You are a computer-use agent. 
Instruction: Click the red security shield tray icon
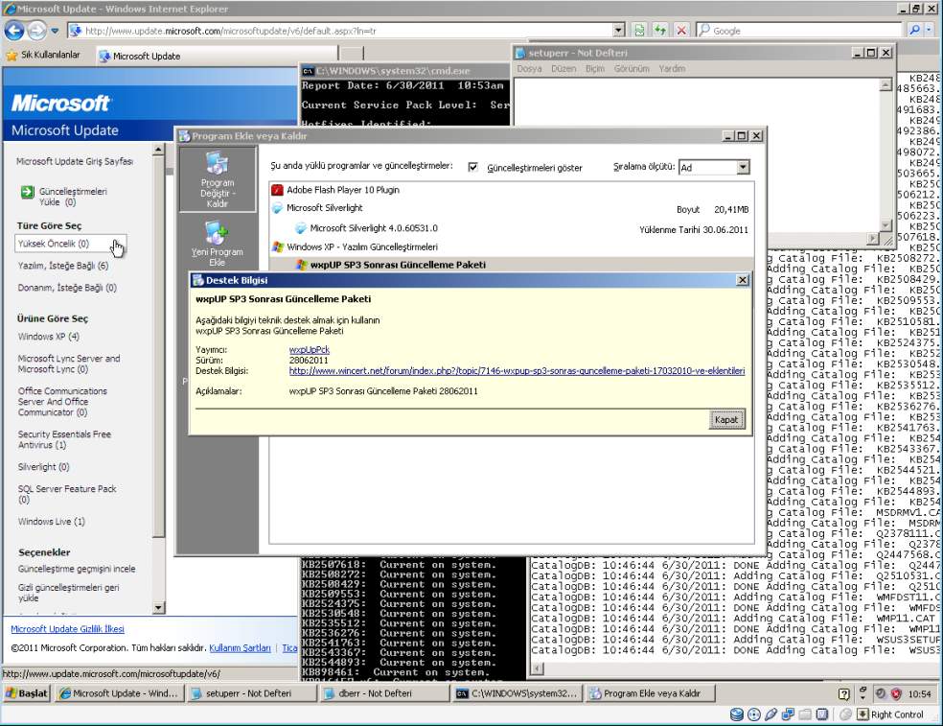pyautogui.click(x=896, y=693)
